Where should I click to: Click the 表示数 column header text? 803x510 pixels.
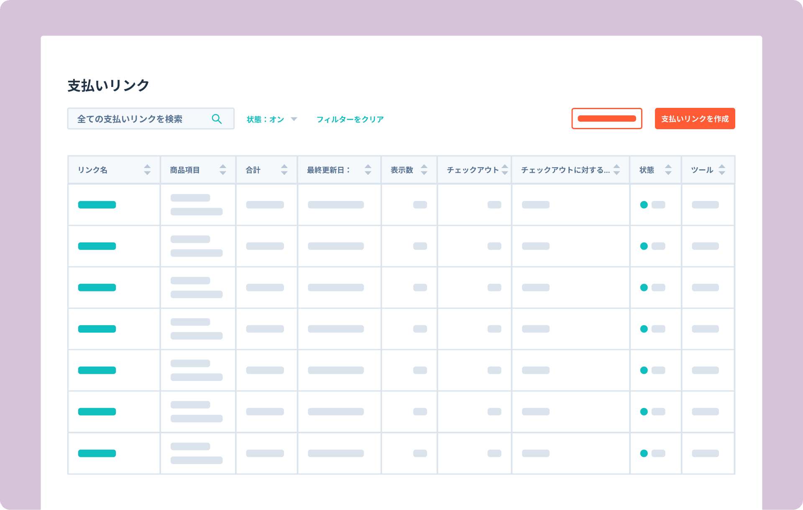click(402, 170)
